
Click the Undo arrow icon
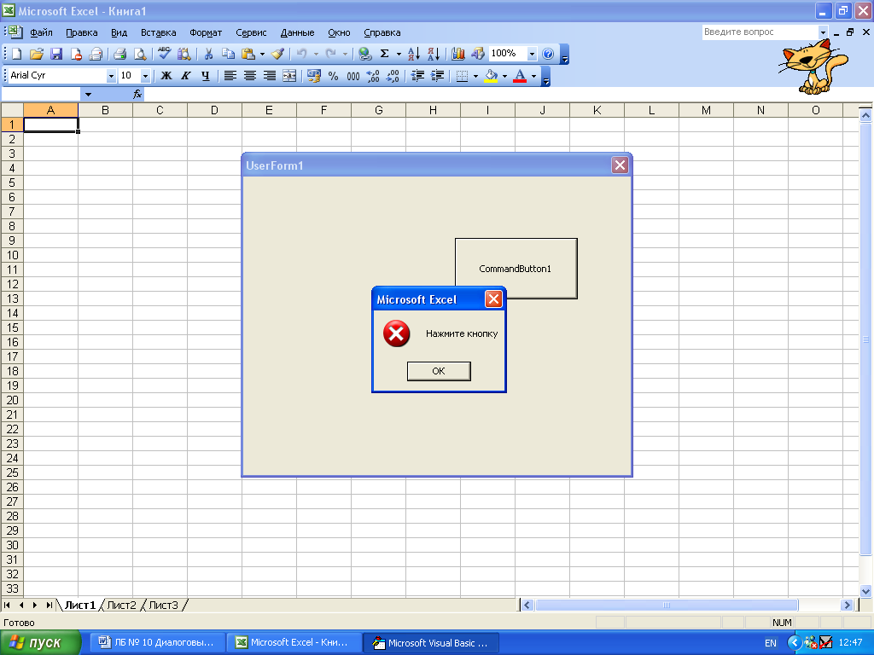click(301, 54)
